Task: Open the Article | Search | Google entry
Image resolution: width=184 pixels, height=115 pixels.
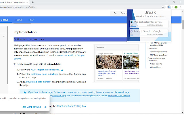Action: pos(149,33)
